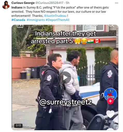Play the embedded video

(x=66, y=77)
